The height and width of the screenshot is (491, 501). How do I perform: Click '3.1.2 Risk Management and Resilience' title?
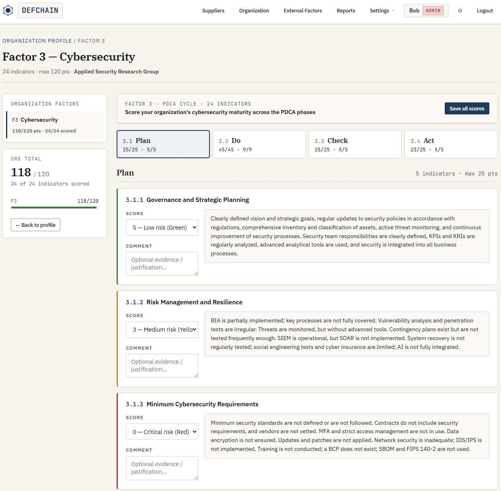coord(184,302)
